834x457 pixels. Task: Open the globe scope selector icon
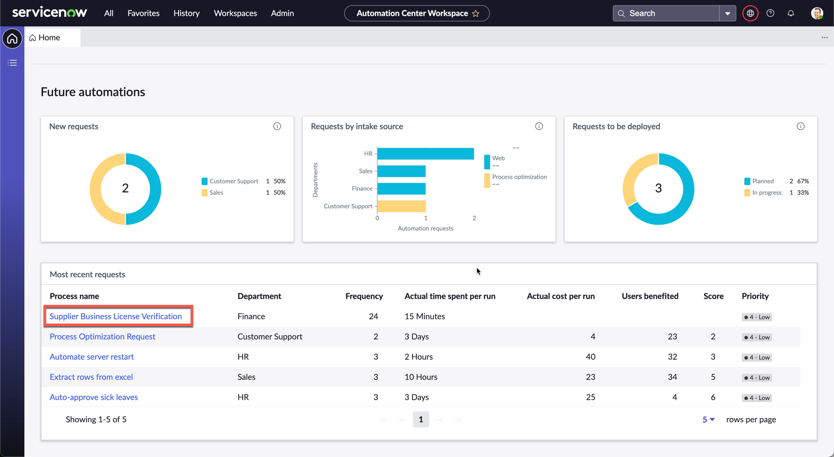(x=750, y=14)
